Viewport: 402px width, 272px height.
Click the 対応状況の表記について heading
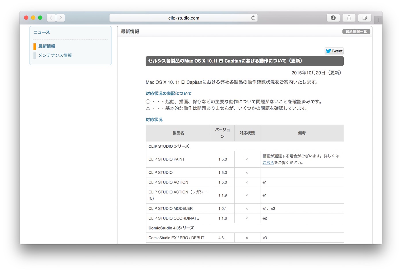(169, 93)
